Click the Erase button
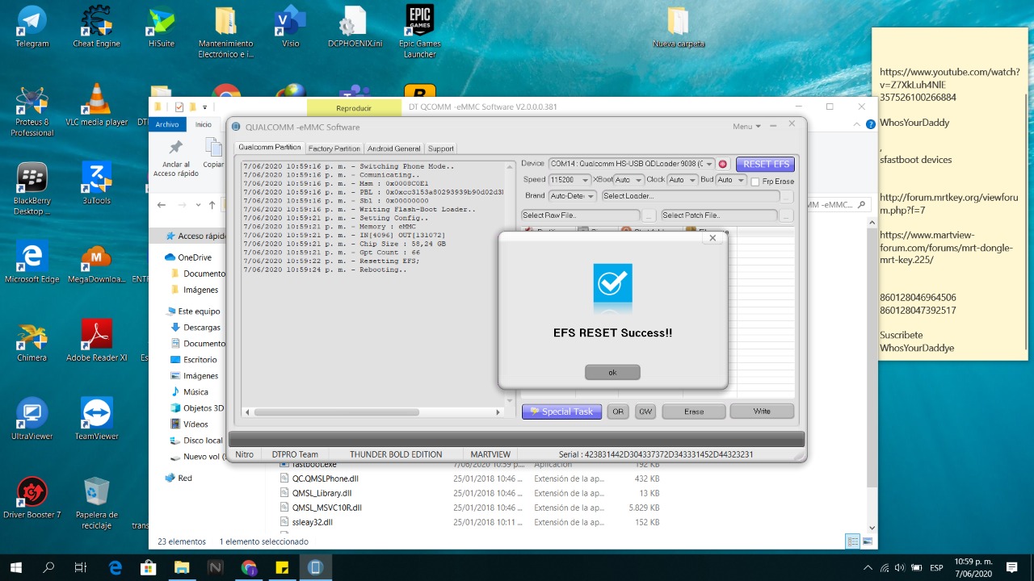Viewport: 1034px width, 581px height. [694, 412]
